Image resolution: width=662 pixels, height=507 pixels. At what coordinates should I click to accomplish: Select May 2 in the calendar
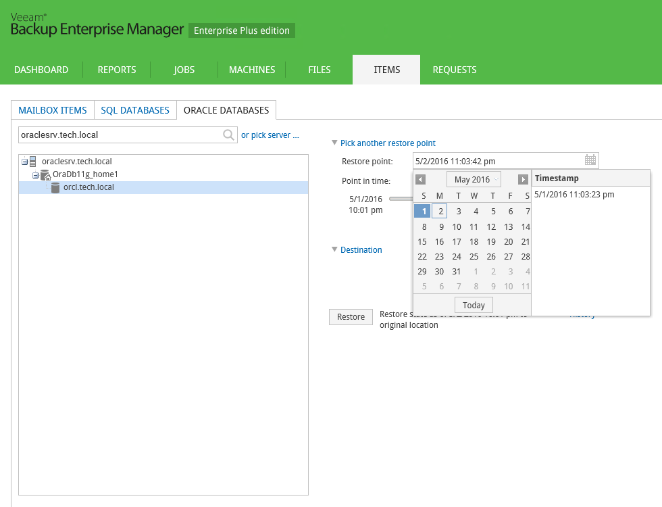440,211
